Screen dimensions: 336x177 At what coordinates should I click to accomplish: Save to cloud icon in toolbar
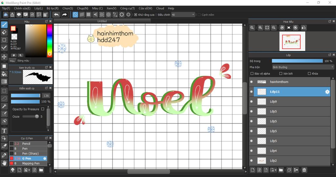6,14
